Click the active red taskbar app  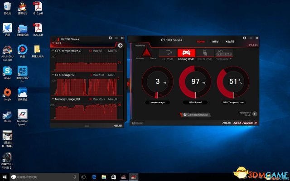tap(134, 177)
